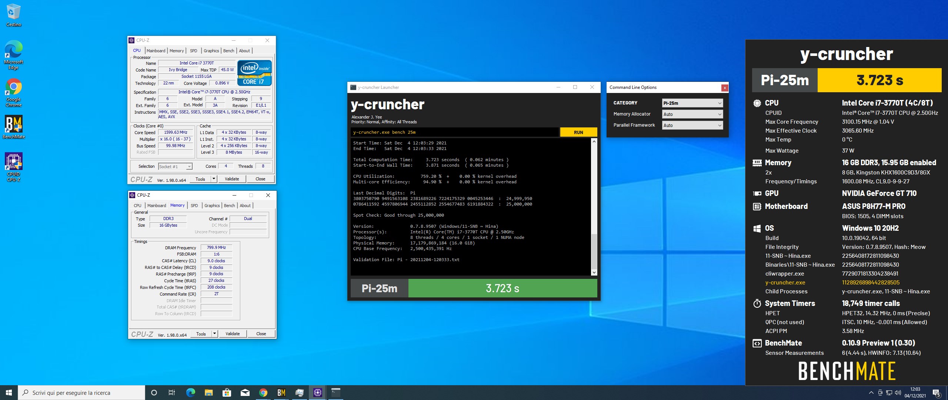Click Close button in lower CPU-Z window
Viewport: 948px width, 400px height.
tap(261, 334)
